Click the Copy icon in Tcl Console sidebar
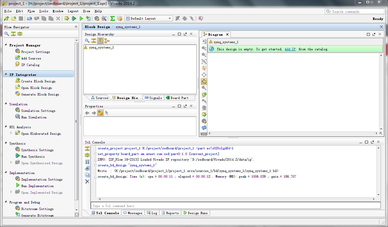The width and height of the screenshot is (388, 227). (x=87, y=175)
